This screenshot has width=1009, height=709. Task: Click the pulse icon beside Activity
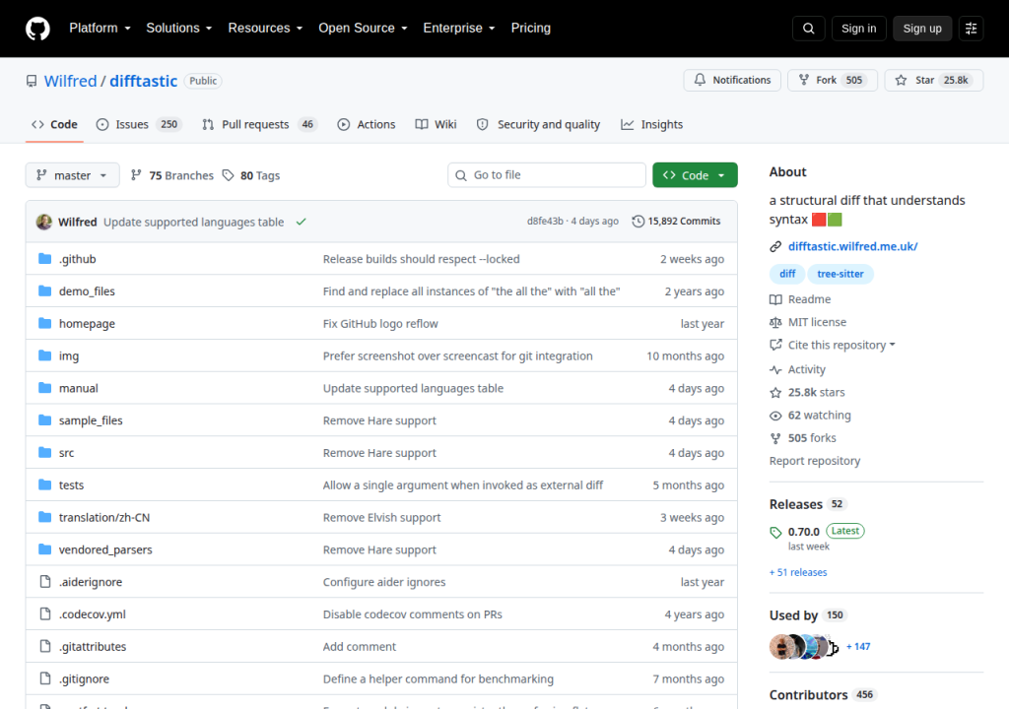pyautogui.click(x=775, y=370)
